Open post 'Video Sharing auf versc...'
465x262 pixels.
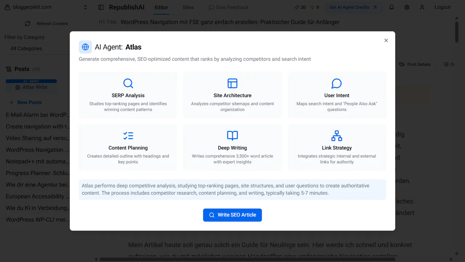click(37, 138)
